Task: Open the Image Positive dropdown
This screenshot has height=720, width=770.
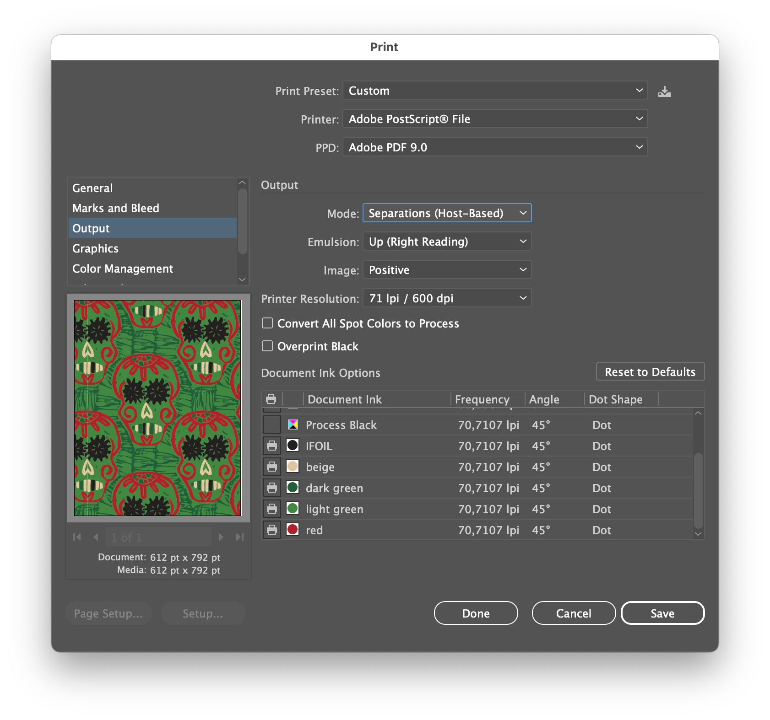Action: coord(447,270)
